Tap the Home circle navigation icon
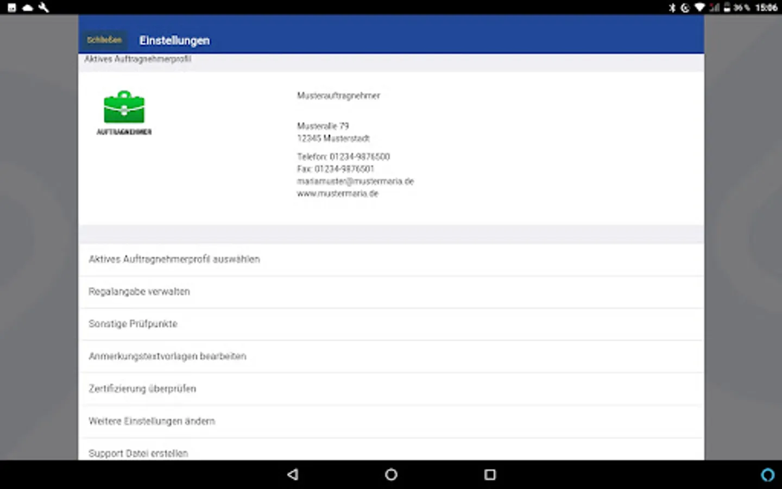The width and height of the screenshot is (782, 489). pos(390,475)
